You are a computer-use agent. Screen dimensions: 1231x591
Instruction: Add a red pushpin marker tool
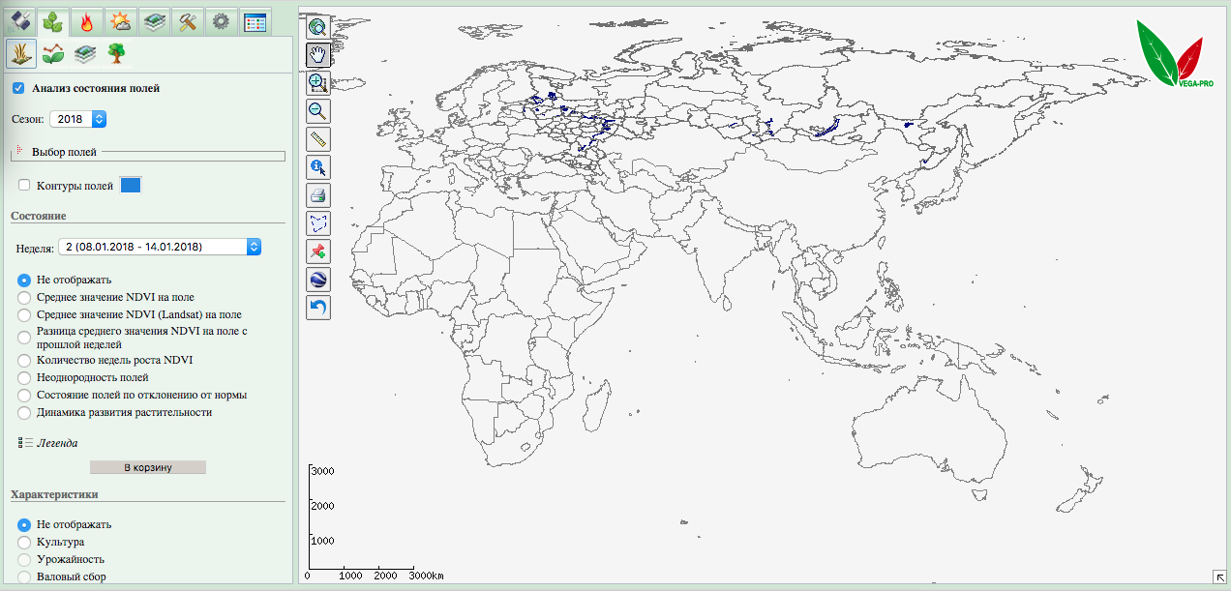point(318,251)
